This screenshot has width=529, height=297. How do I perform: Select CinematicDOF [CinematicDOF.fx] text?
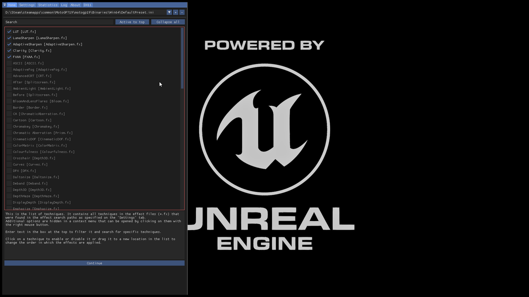(42, 139)
